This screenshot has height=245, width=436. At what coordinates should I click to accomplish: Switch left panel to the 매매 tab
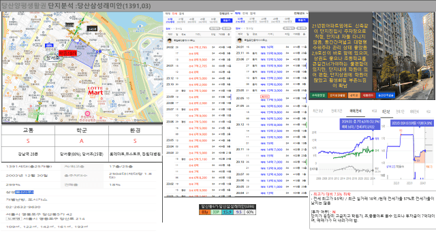point(168,14)
